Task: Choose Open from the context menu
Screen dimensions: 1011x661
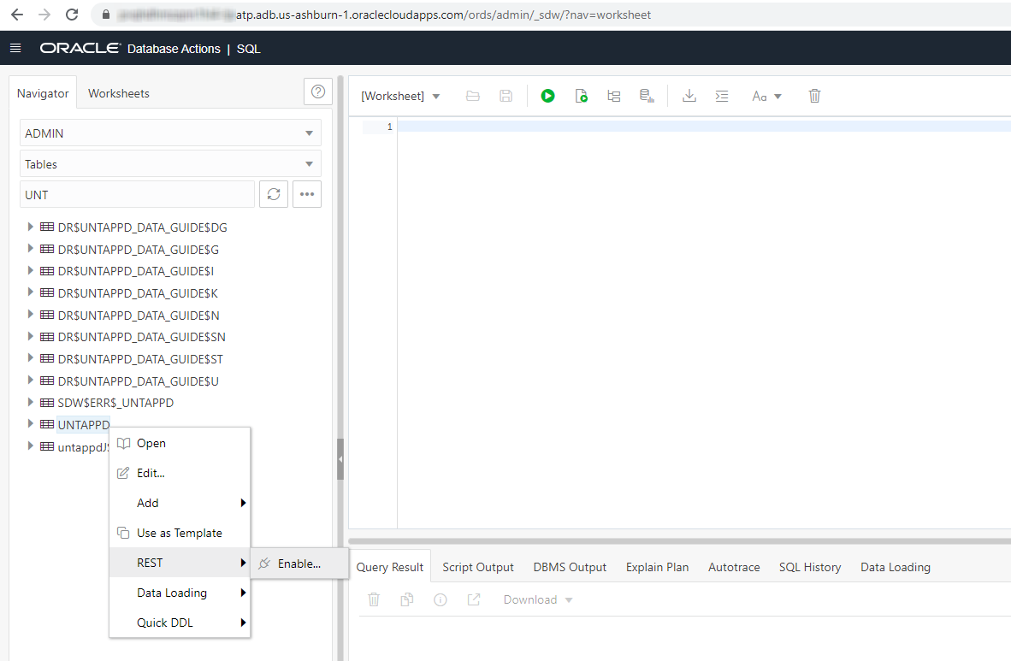Action: 180,443
